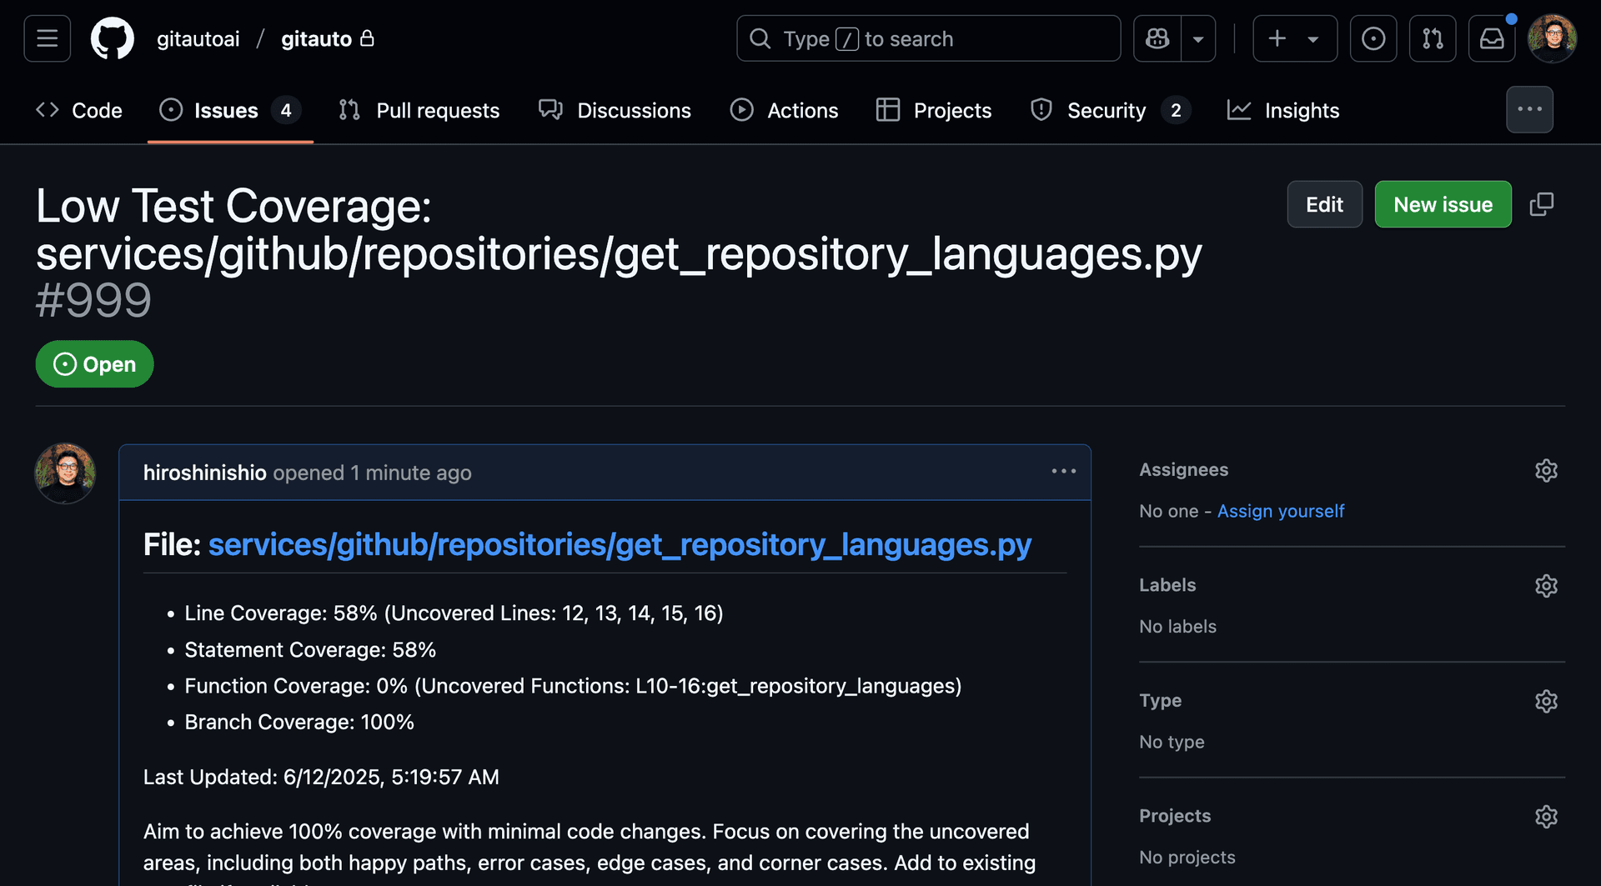Switch to the Pull requests tab
The image size is (1601, 886).
(x=419, y=110)
